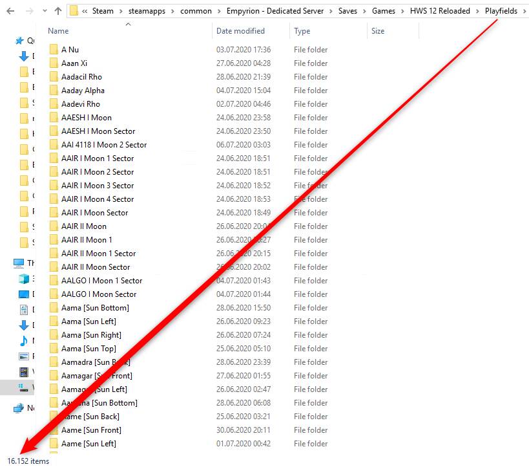Select the A Nu folder icon
The image size is (529, 469).
click(x=54, y=49)
